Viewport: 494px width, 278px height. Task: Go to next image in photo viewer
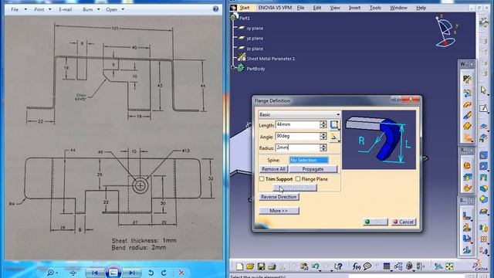point(132,273)
